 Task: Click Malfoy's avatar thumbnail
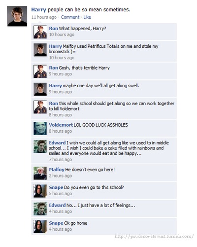[x=40, y=173]
